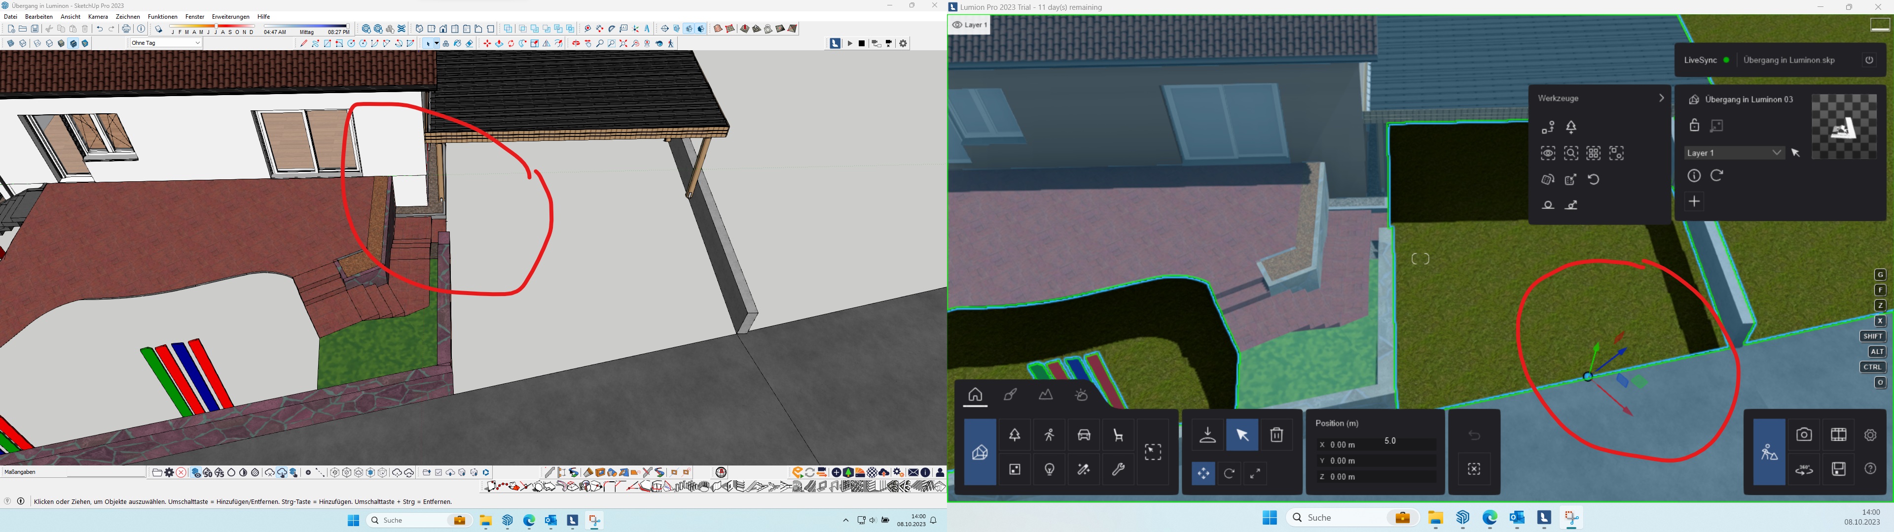Viewport: 1894px width, 532px height.
Task: Click the trash delete object icon
Action: tap(1276, 435)
